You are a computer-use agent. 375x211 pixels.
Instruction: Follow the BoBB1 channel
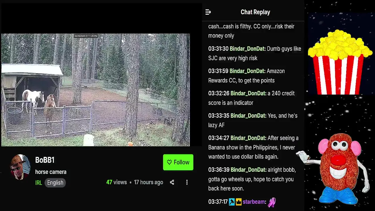[x=178, y=162]
